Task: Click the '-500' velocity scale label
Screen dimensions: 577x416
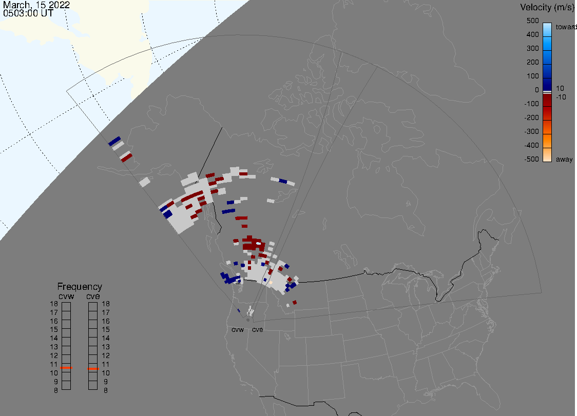Action: tap(531, 159)
